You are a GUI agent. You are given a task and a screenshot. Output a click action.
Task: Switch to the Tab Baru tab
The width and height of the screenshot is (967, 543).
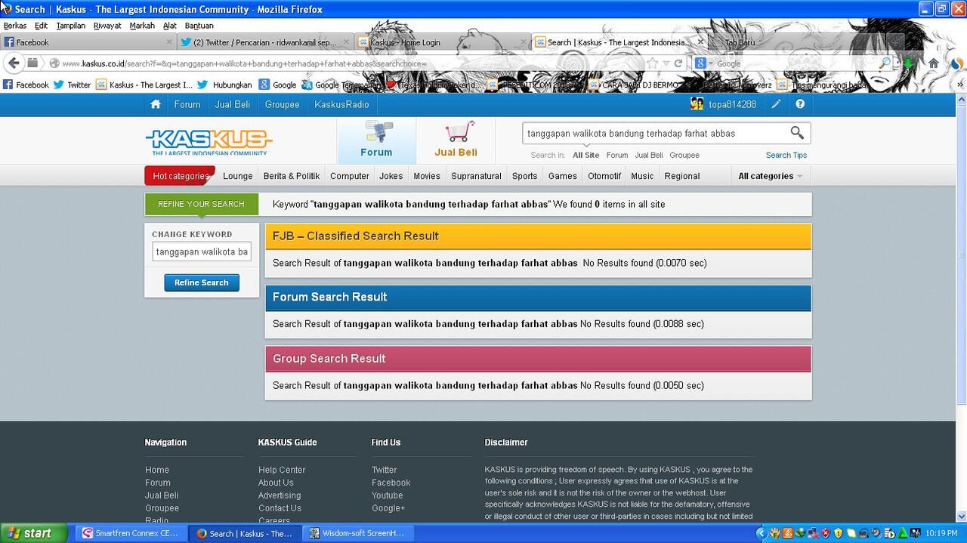[797, 42]
